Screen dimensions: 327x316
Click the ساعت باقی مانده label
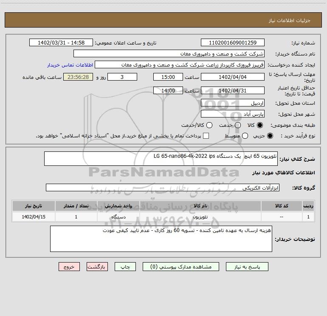42,77
